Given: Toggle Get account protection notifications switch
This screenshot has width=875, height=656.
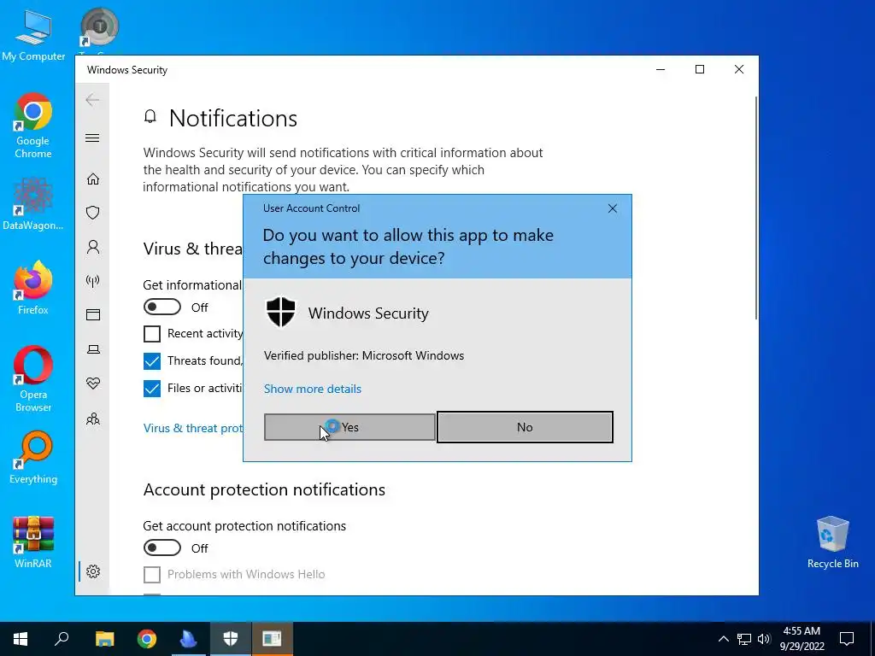Looking at the screenshot, I should point(162,548).
